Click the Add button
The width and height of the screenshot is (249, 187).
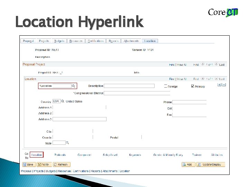pyautogui.click(x=188, y=164)
